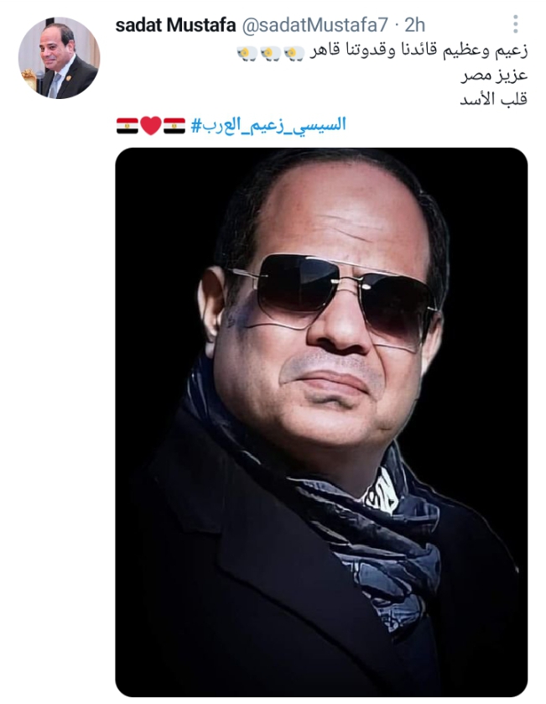Open the @sadatMustafa7 handle
546x704 pixels.
[x=315, y=25]
